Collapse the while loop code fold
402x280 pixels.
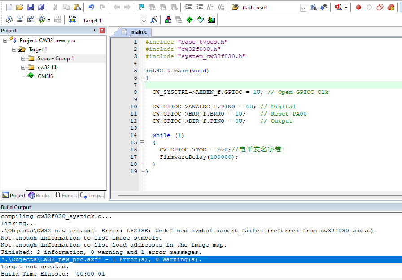142,142
